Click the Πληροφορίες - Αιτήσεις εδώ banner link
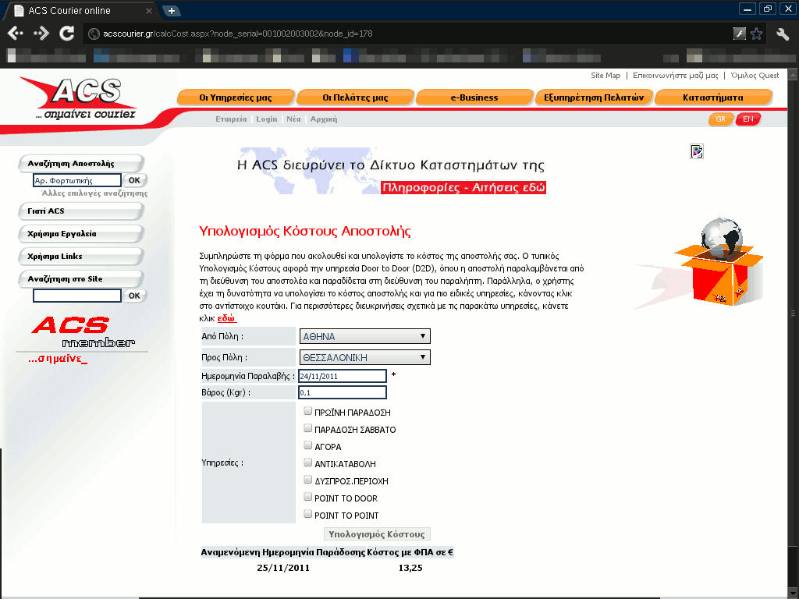 click(x=463, y=187)
